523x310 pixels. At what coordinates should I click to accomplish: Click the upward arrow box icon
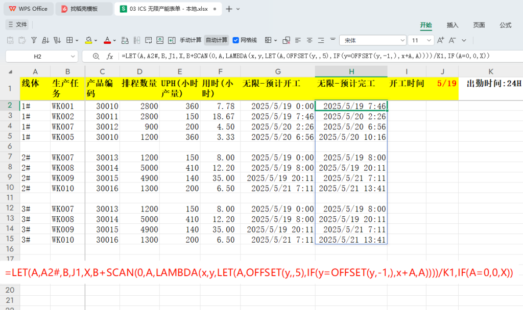tap(160, 40)
